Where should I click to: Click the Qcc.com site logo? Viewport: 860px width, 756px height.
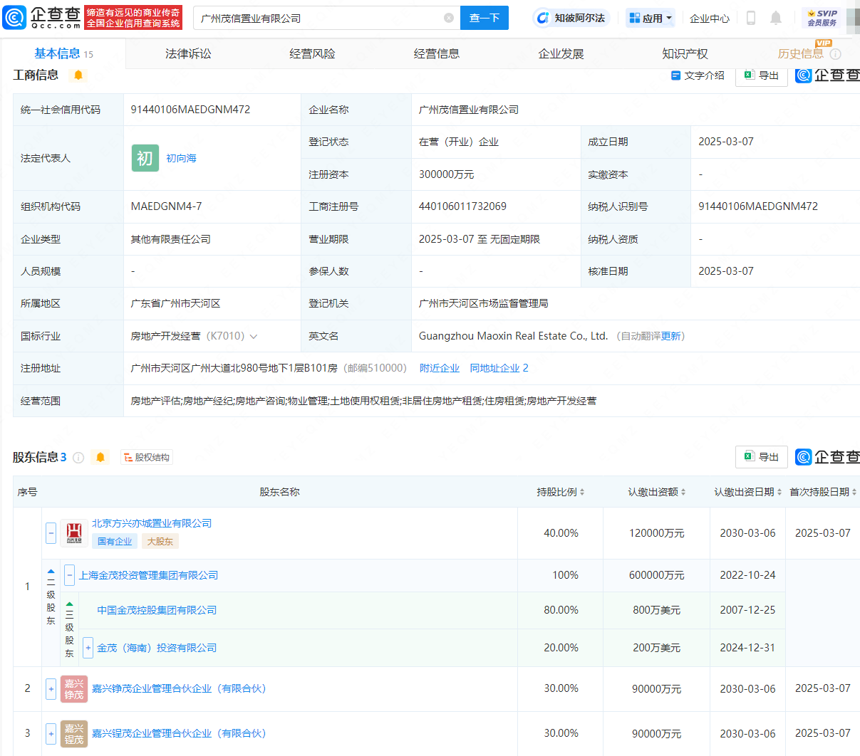[43, 18]
